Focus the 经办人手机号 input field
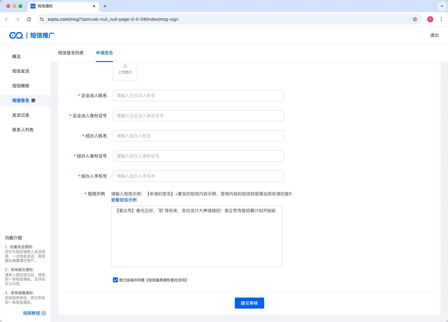Screen dimensions: 448x322 click(198, 176)
